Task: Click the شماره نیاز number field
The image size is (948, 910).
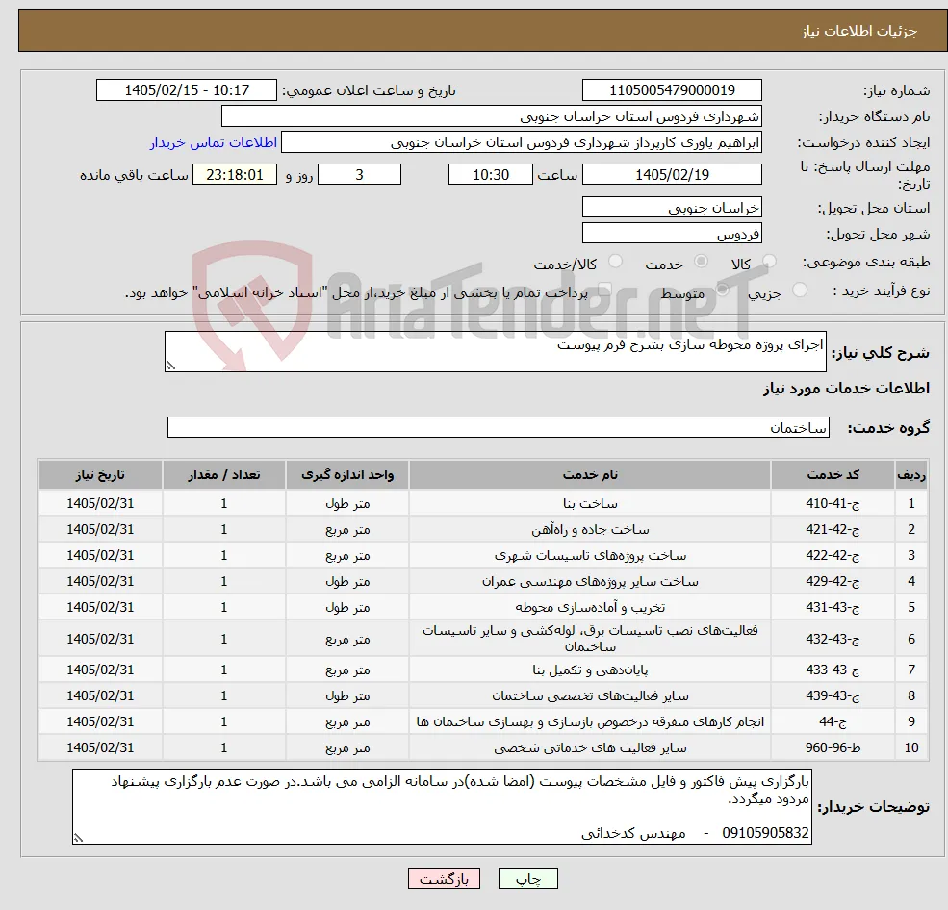Action: [x=672, y=90]
